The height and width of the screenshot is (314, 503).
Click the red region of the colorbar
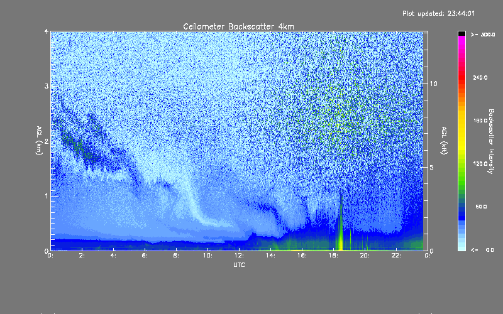pyautogui.click(x=462, y=77)
